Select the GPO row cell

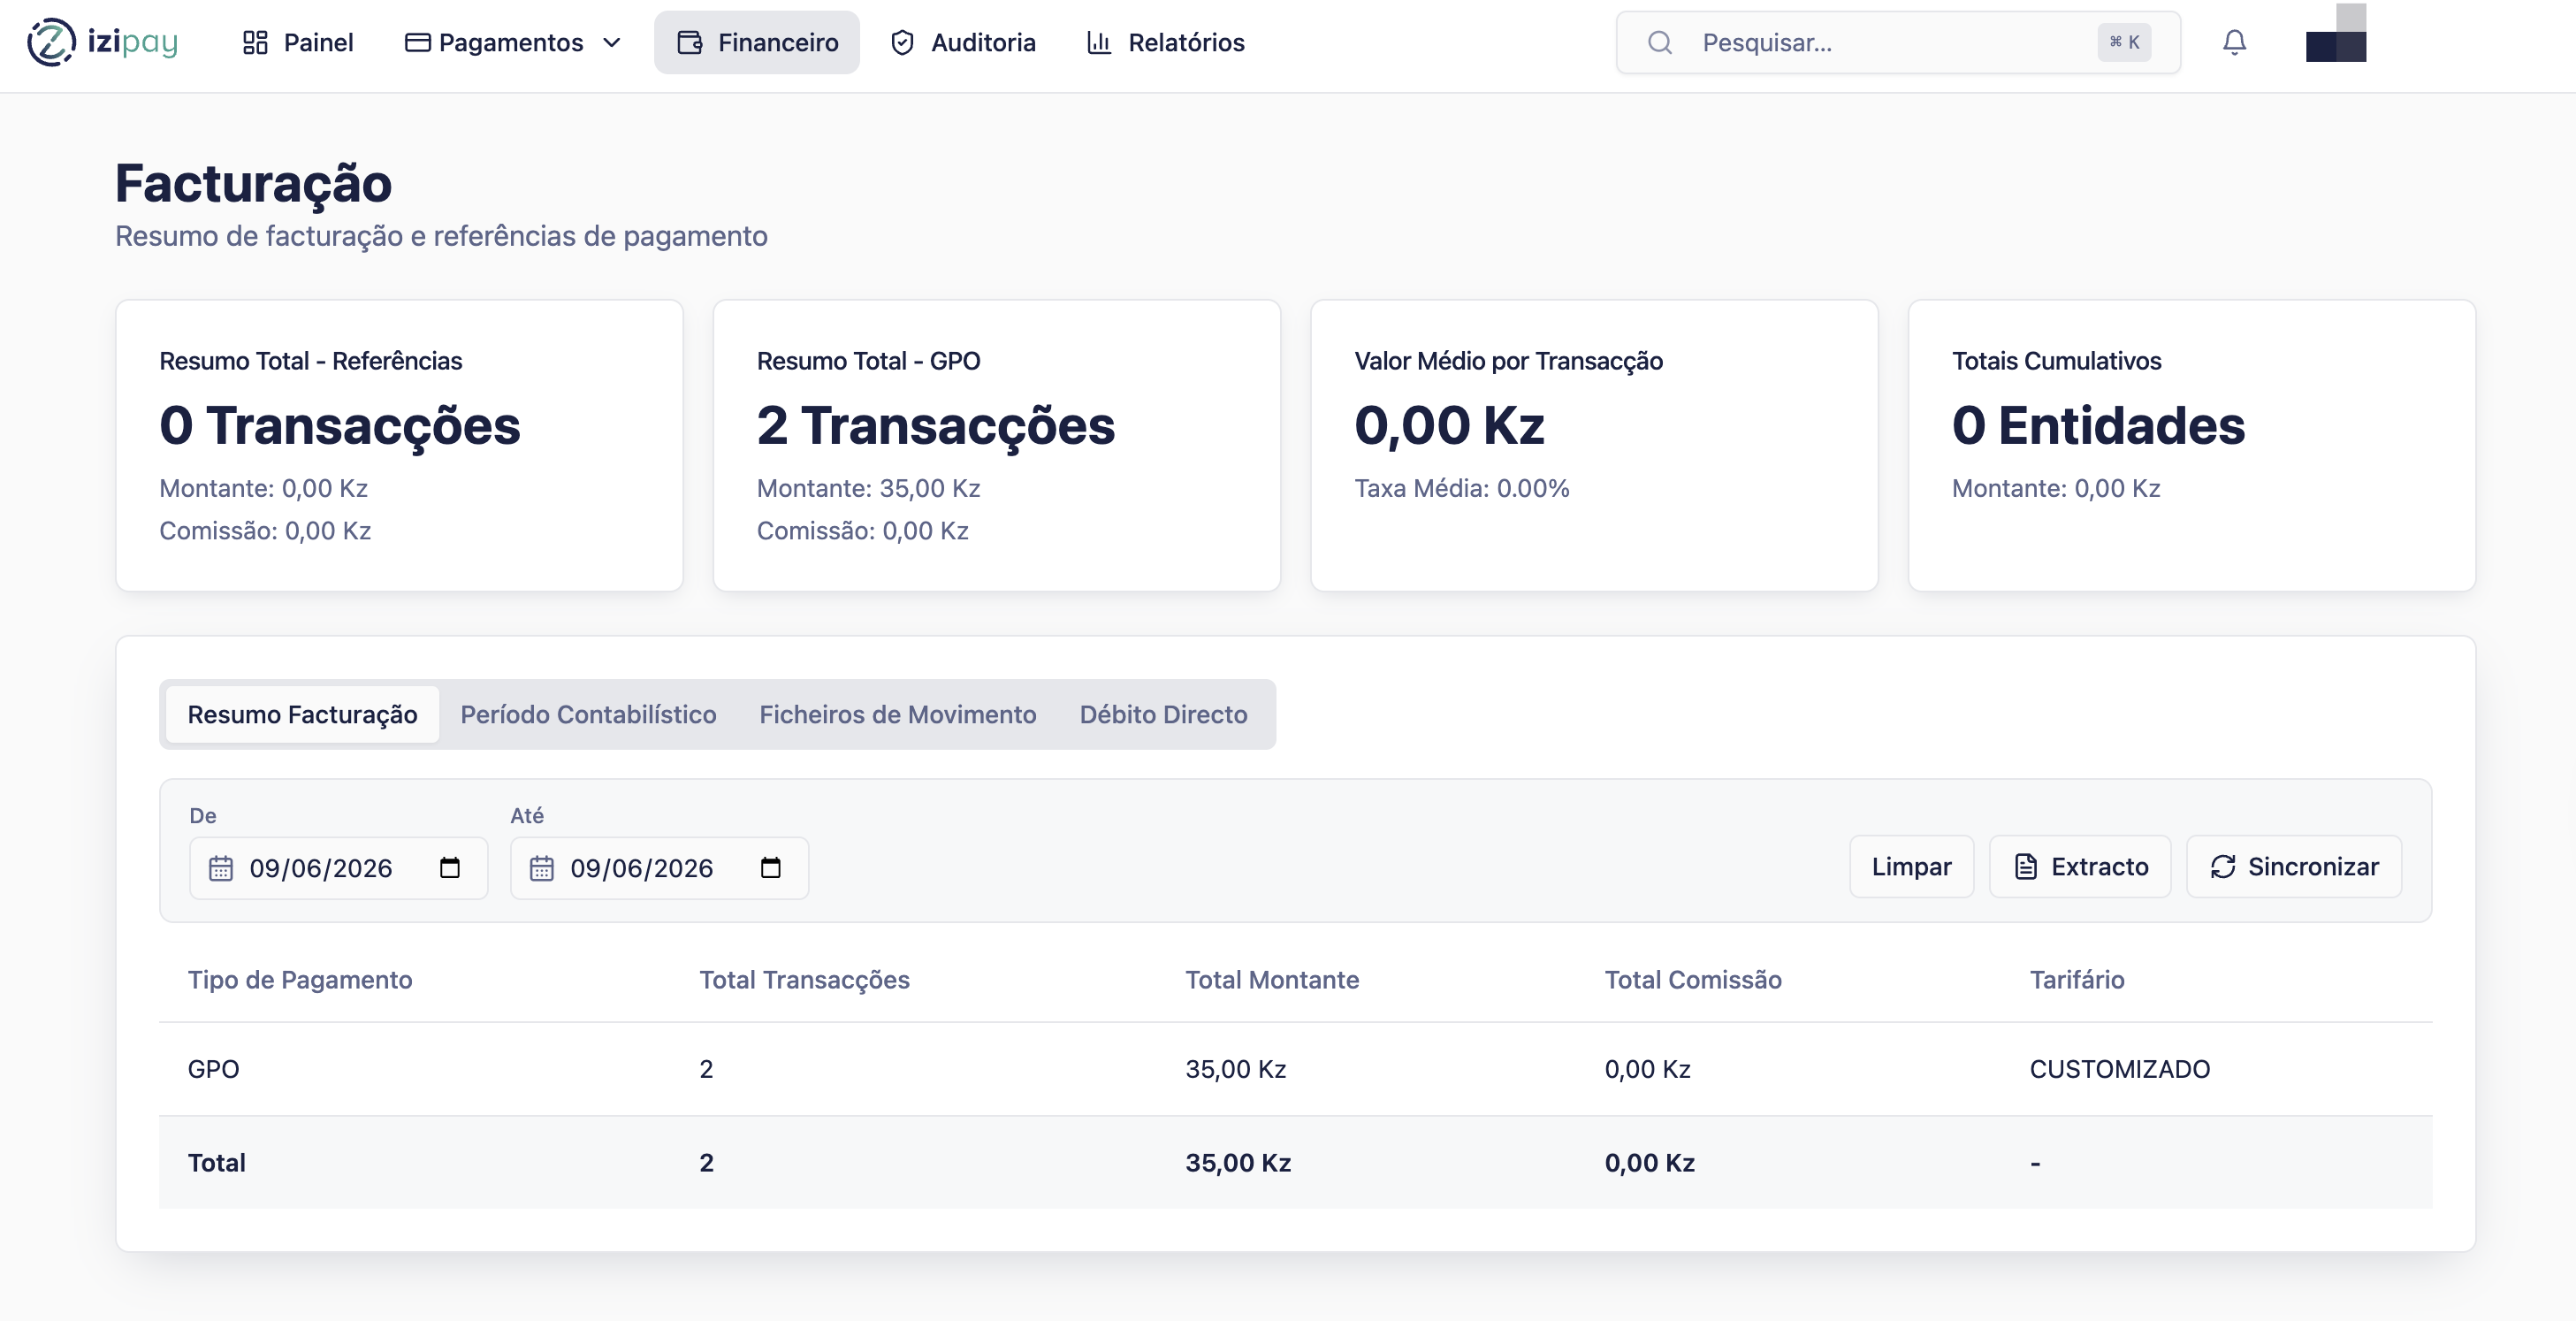(214, 1069)
